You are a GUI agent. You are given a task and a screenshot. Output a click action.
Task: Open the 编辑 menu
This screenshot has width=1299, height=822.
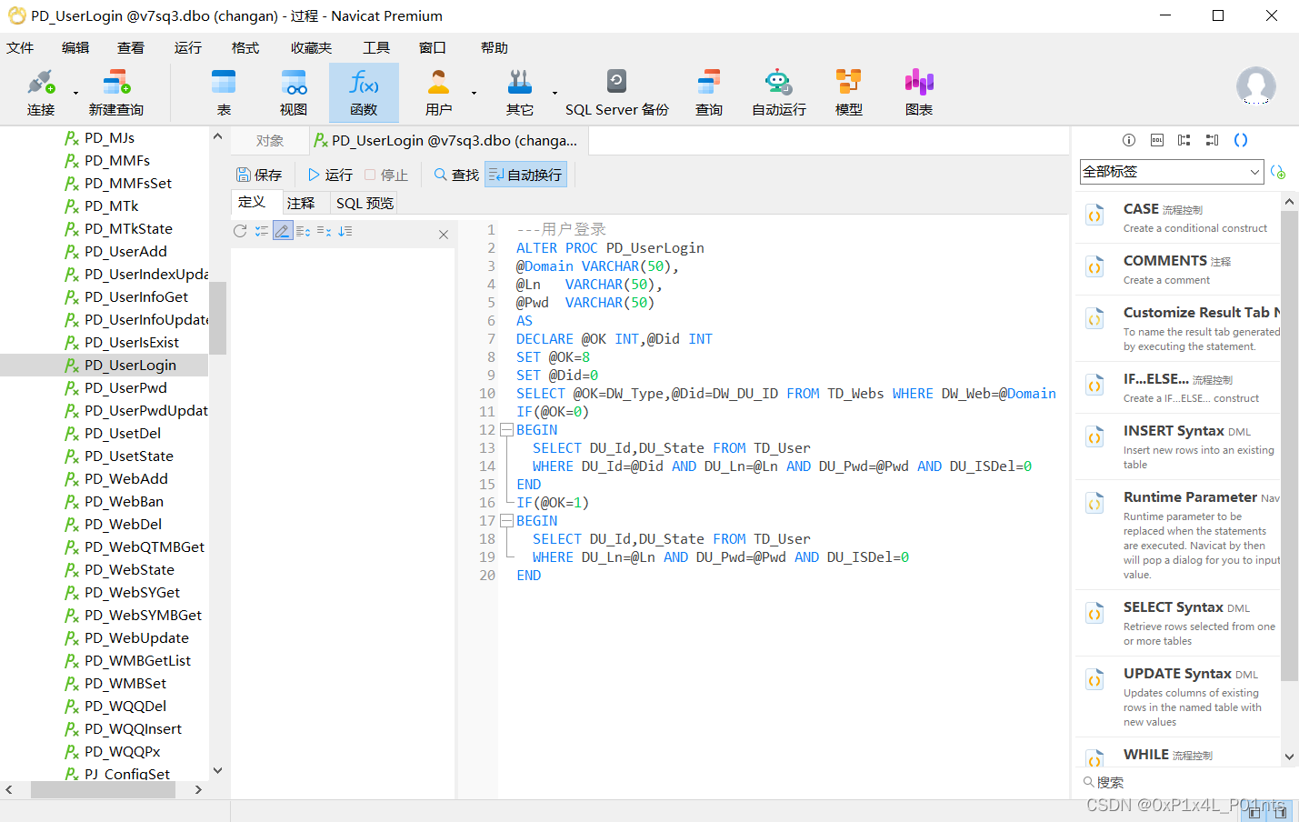[x=75, y=47]
